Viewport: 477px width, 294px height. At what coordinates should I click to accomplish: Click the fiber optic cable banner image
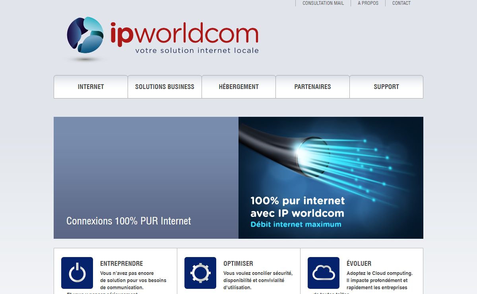[x=331, y=159]
